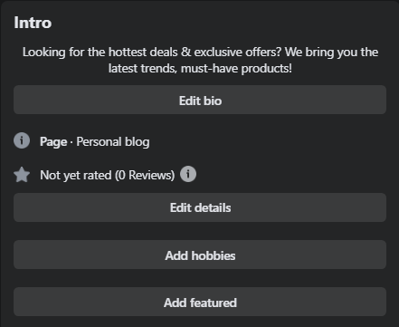Select the Add hobbies button
Viewport: 399px width, 327px height.
click(x=200, y=255)
